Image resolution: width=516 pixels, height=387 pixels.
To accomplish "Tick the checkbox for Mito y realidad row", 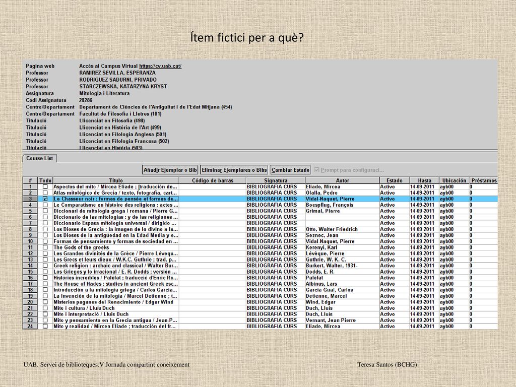I will (x=45, y=327).
